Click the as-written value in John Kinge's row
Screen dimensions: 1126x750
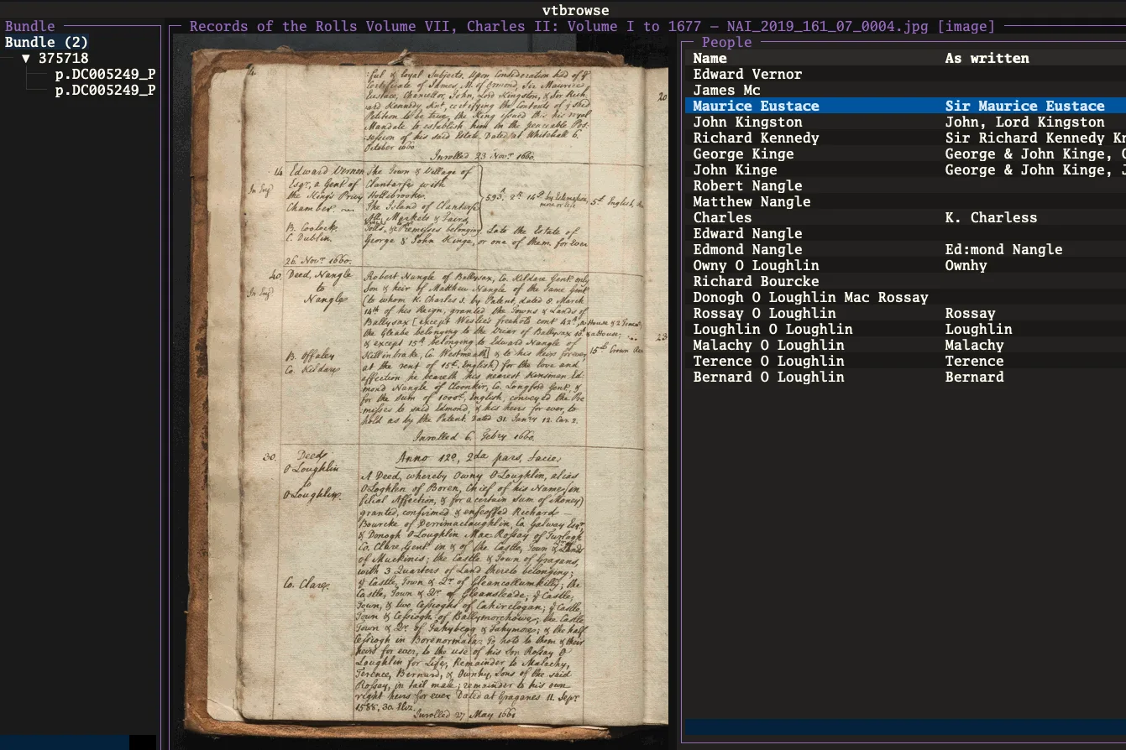point(1035,169)
